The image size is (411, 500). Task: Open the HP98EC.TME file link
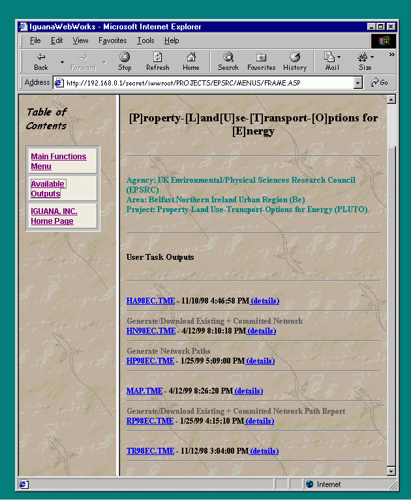click(x=150, y=361)
